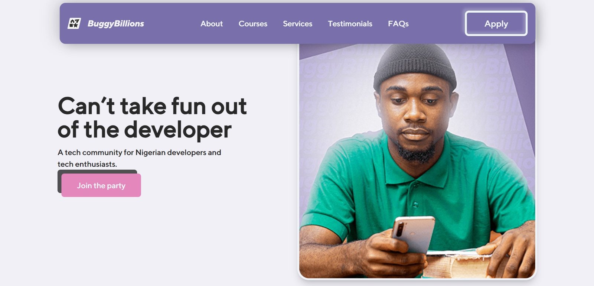Select Services in the navigation bar
Screen dimensions: 594x286
(297, 23)
